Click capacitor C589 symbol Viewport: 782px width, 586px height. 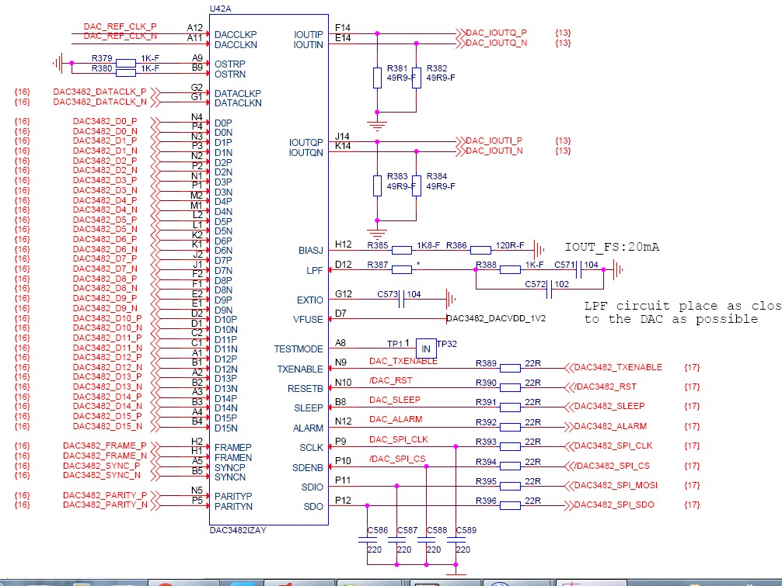coord(456,540)
